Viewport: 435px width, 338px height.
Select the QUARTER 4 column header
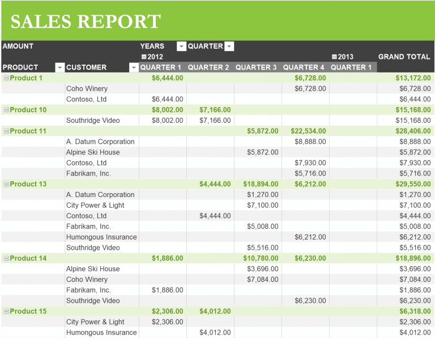pos(304,67)
